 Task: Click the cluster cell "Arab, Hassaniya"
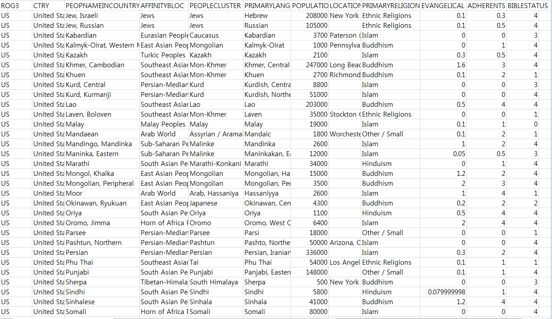[x=216, y=193]
